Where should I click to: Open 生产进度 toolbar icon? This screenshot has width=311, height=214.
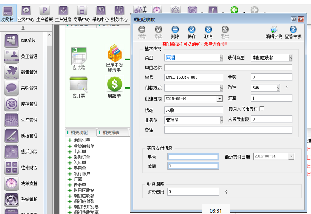[x=63, y=13]
